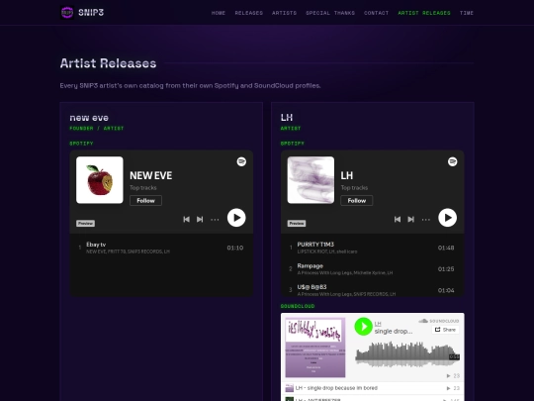Screen dimensions: 534x401
Task: Play the SoundCloud single drop track
Action: coord(363,327)
